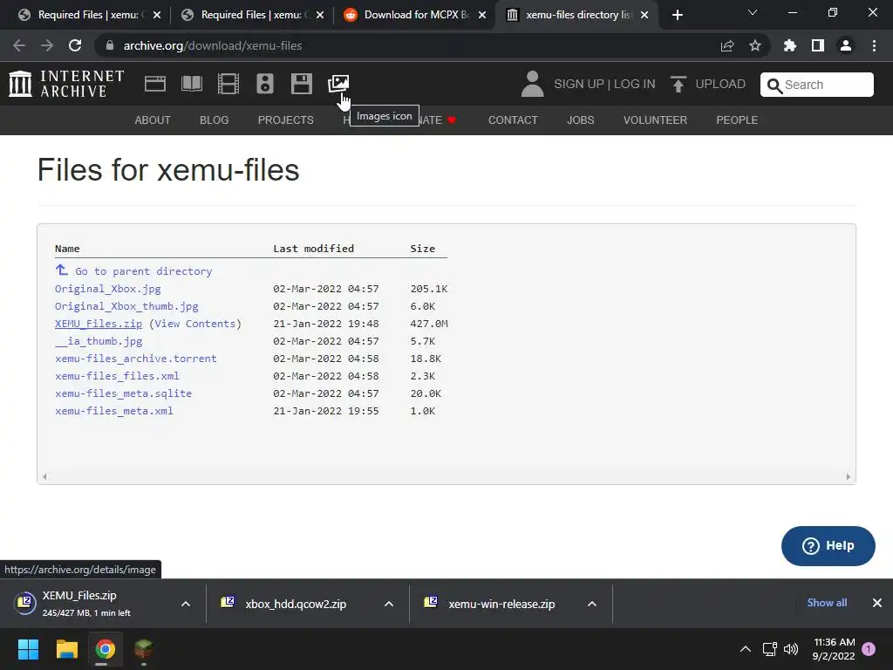893x670 pixels.
Task: Open the Images icon
Action: [338, 84]
